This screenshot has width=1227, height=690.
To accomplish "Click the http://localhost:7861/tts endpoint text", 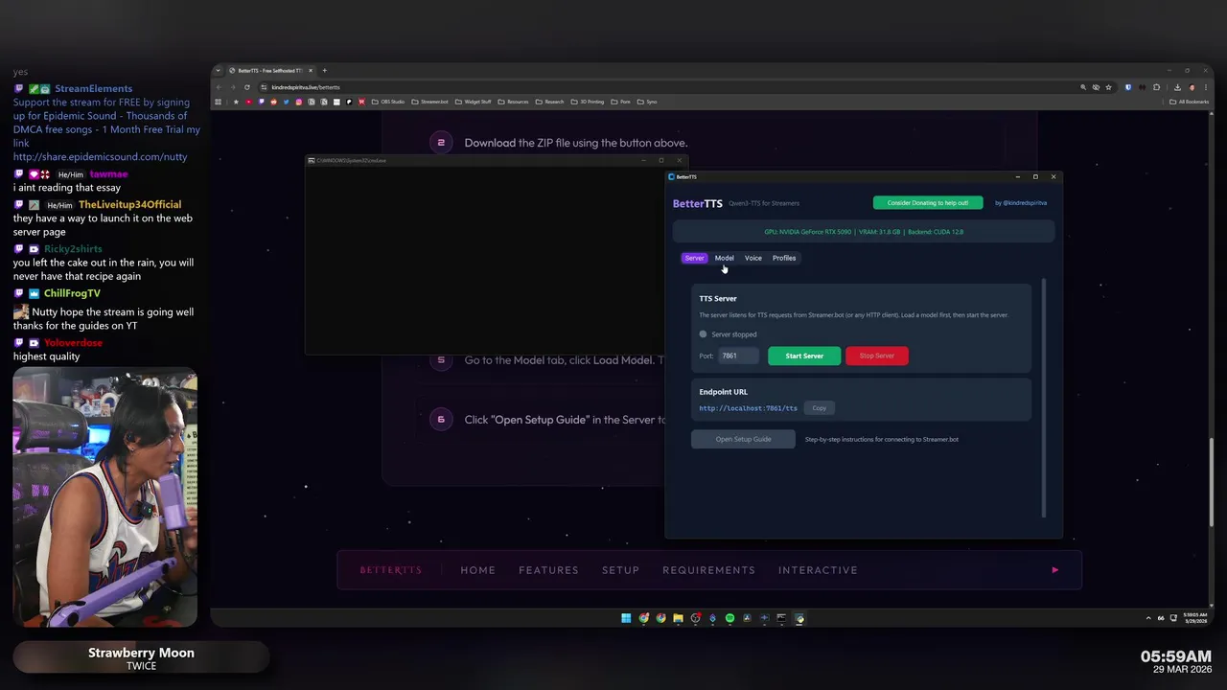I will click(748, 408).
